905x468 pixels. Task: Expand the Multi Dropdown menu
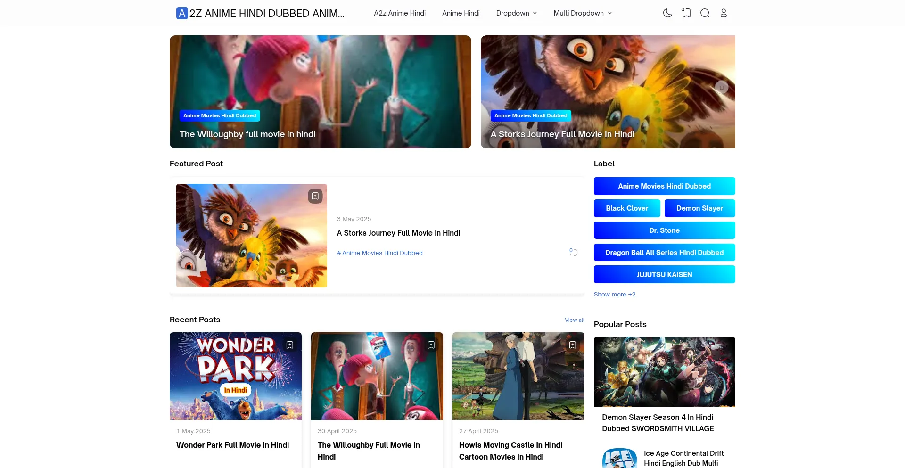(x=583, y=13)
